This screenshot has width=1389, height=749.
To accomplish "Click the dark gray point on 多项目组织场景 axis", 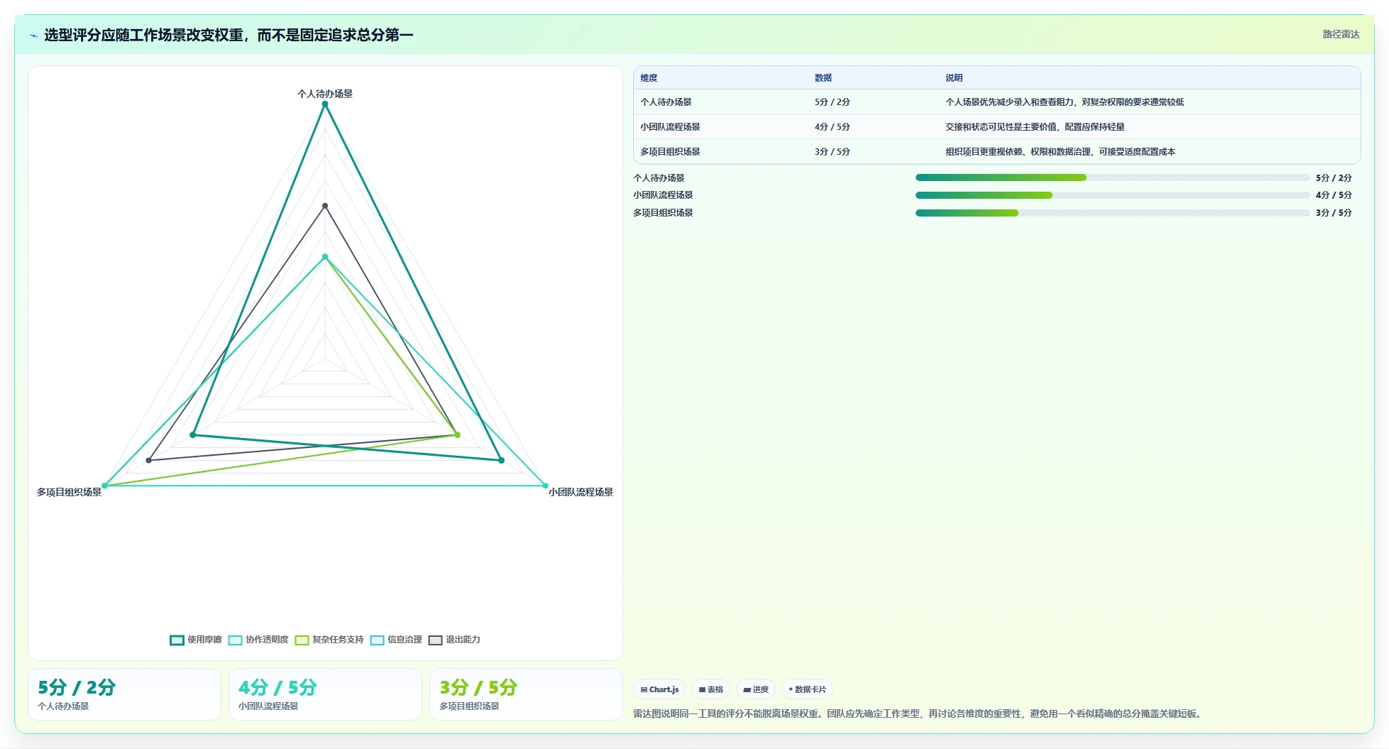I will (x=149, y=461).
